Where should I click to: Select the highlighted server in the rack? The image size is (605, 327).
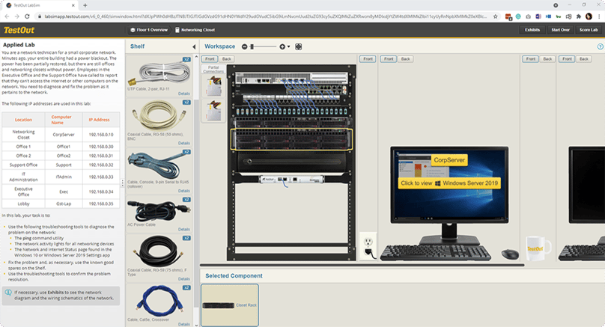click(291, 139)
